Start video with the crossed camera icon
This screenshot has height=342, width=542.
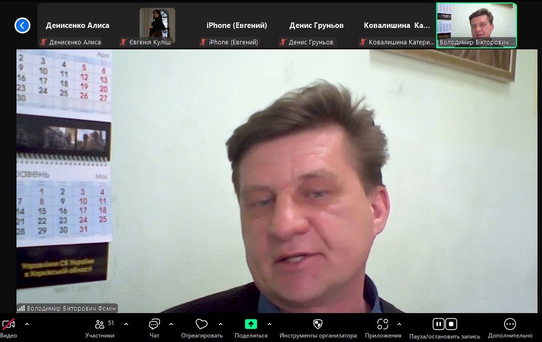8,324
